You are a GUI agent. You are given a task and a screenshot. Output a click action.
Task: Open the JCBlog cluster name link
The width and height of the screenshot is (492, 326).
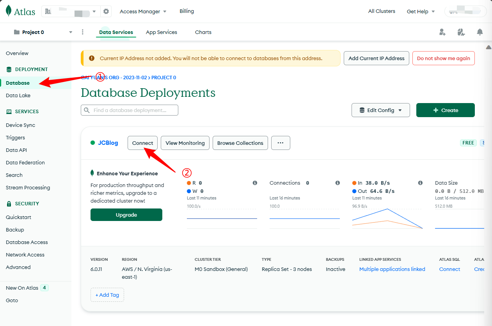pos(108,143)
